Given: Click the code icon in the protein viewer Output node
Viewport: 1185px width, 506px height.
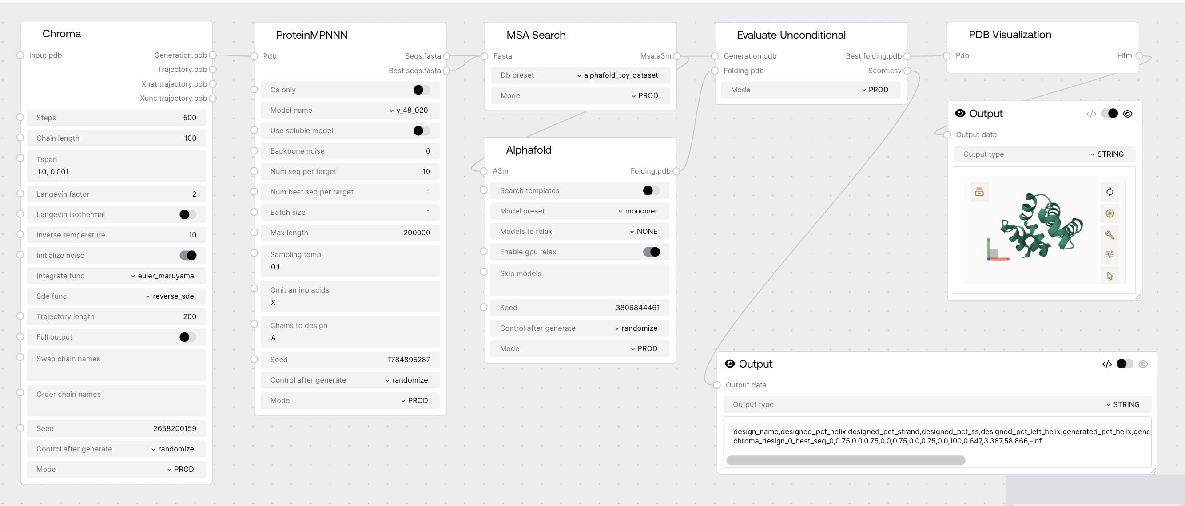Looking at the screenshot, I should point(1091,114).
